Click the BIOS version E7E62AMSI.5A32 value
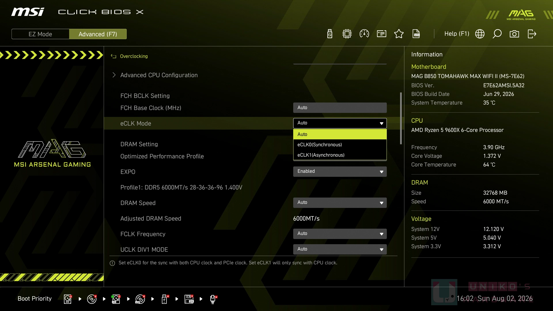The image size is (553, 311). (504, 86)
